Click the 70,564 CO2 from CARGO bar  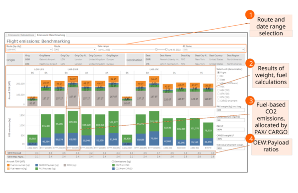click(154, 139)
